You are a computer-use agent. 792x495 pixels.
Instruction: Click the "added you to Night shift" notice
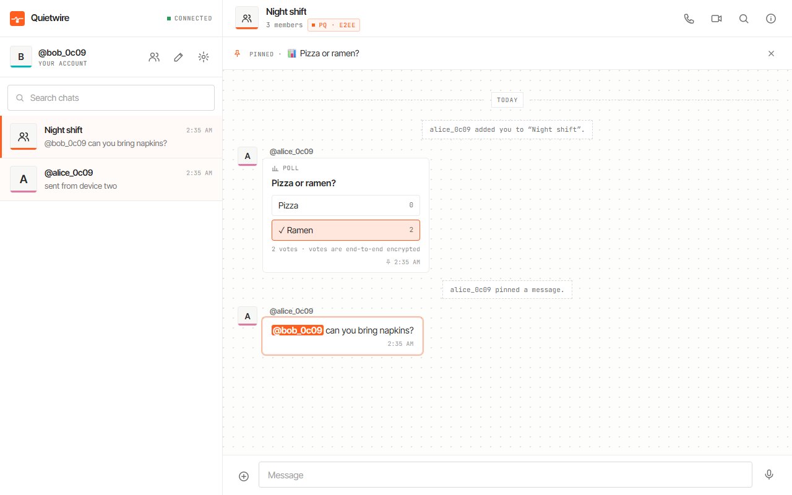pyautogui.click(x=507, y=130)
